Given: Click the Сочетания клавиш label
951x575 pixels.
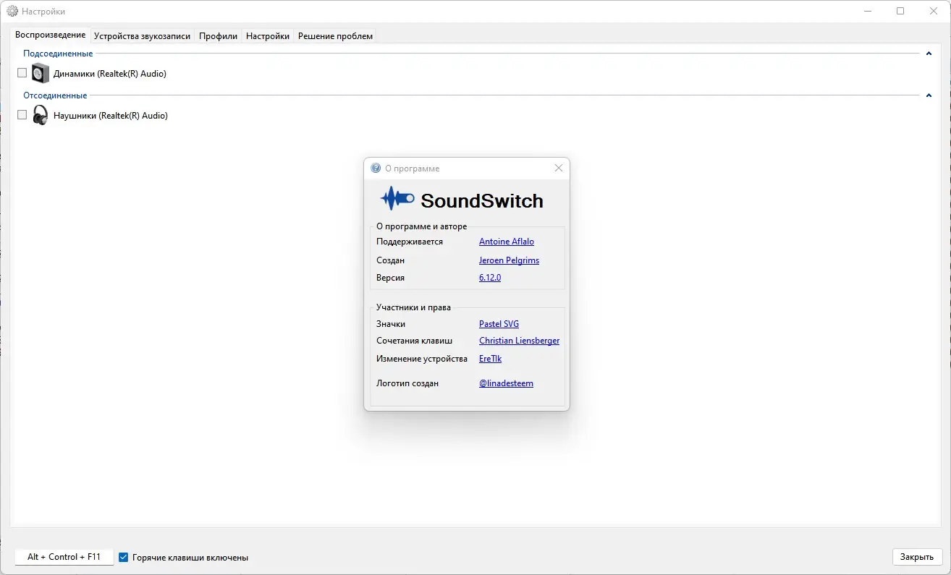Looking at the screenshot, I should click(415, 341).
